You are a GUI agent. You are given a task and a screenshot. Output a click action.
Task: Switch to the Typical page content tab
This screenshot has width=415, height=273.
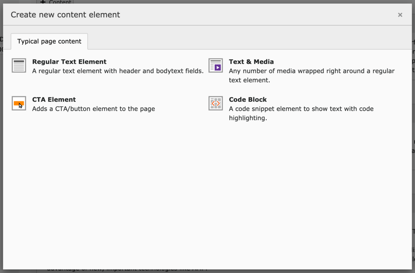[x=49, y=41]
